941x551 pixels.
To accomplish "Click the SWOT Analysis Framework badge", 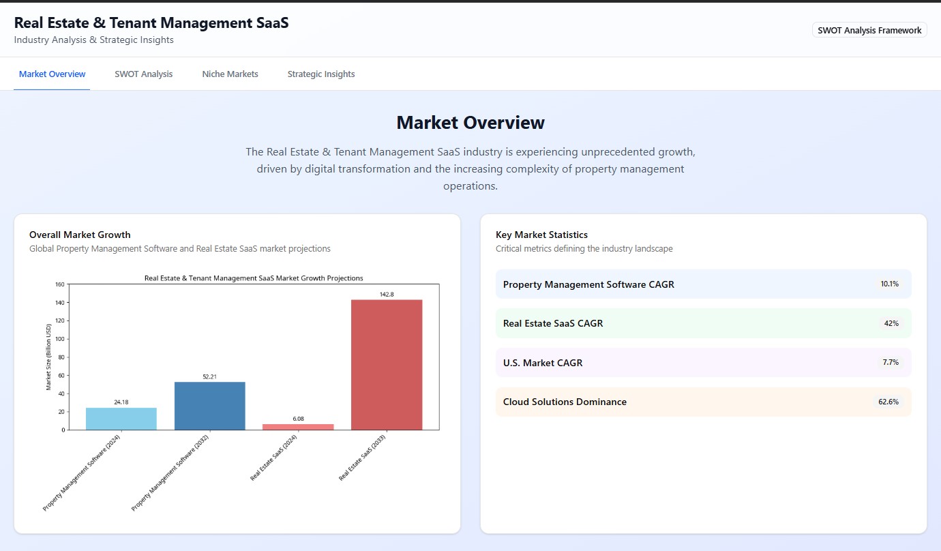I will tap(869, 30).
